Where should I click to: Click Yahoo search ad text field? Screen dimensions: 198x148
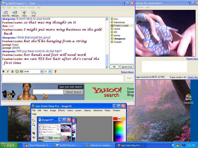point(48,92)
